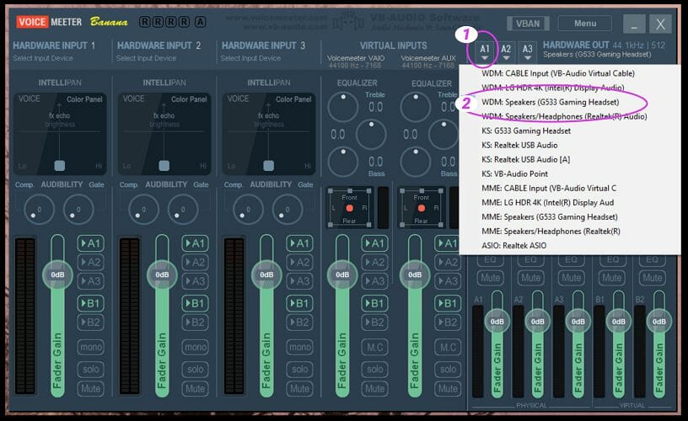Choose MME: Speakers (G533 Gaming Headset)
The width and height of the screenshot is (688, 421).
[550, 217]
